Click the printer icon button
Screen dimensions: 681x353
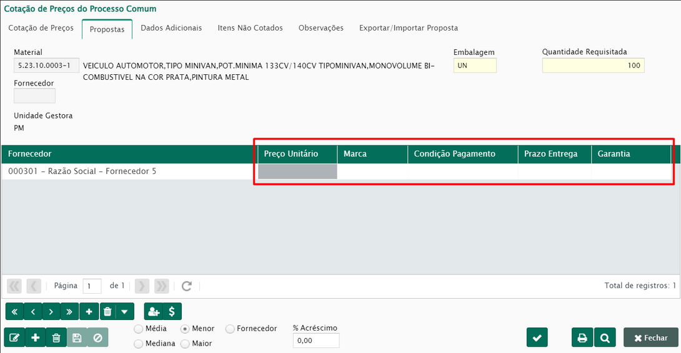coord(582,337)
